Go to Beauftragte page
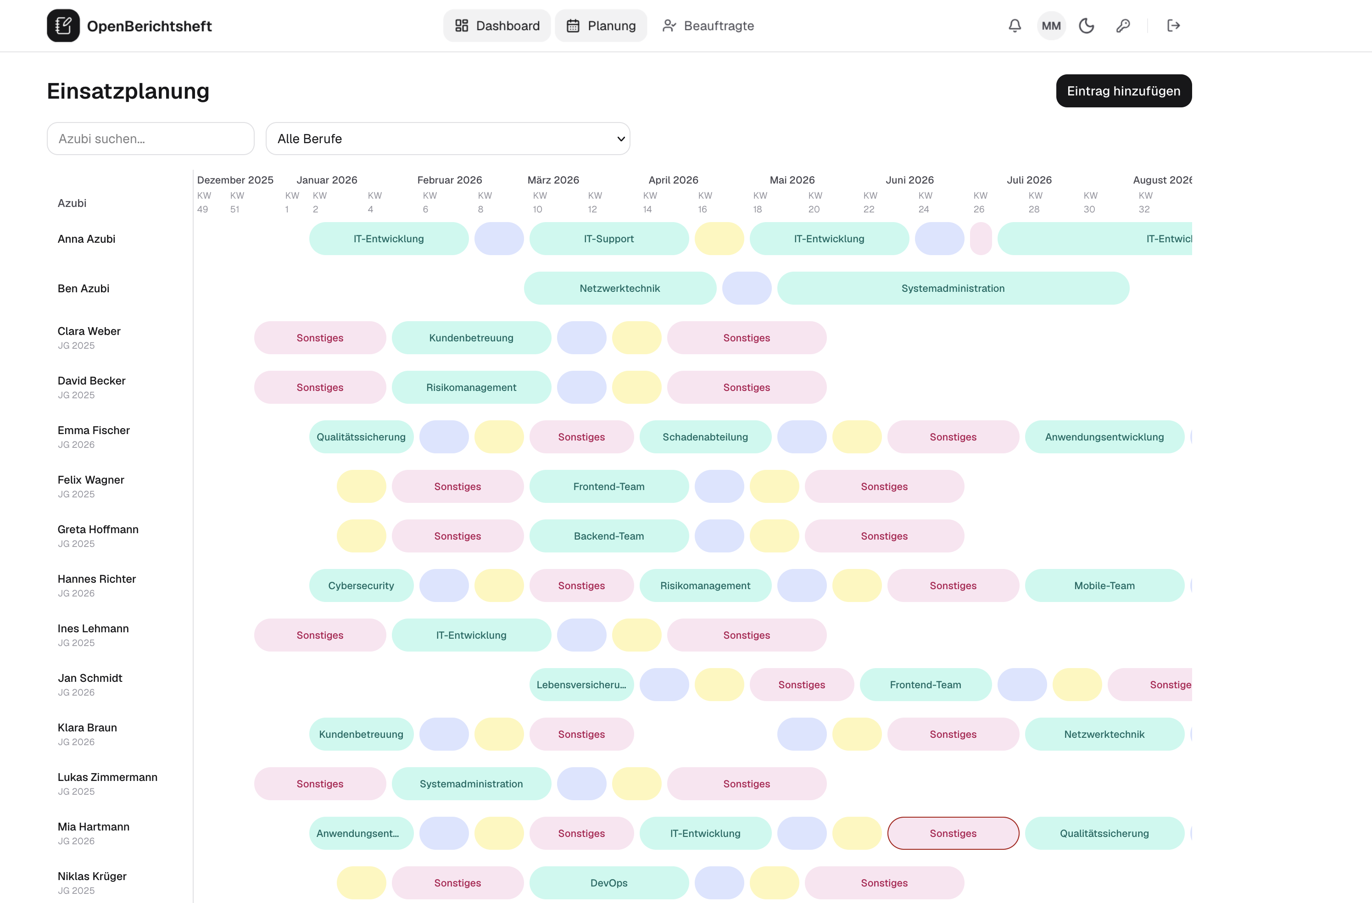The height and width of the screenshot is (903, 1372). coord(708,26)
